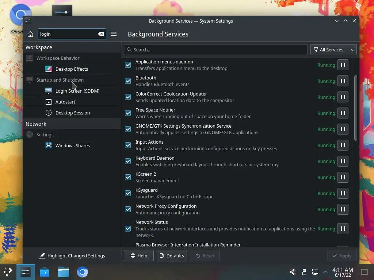Image resolution: width=374 pixels, height=280 pixels.
Task: Click the Reset button
Action: click(x=205, y=256)
